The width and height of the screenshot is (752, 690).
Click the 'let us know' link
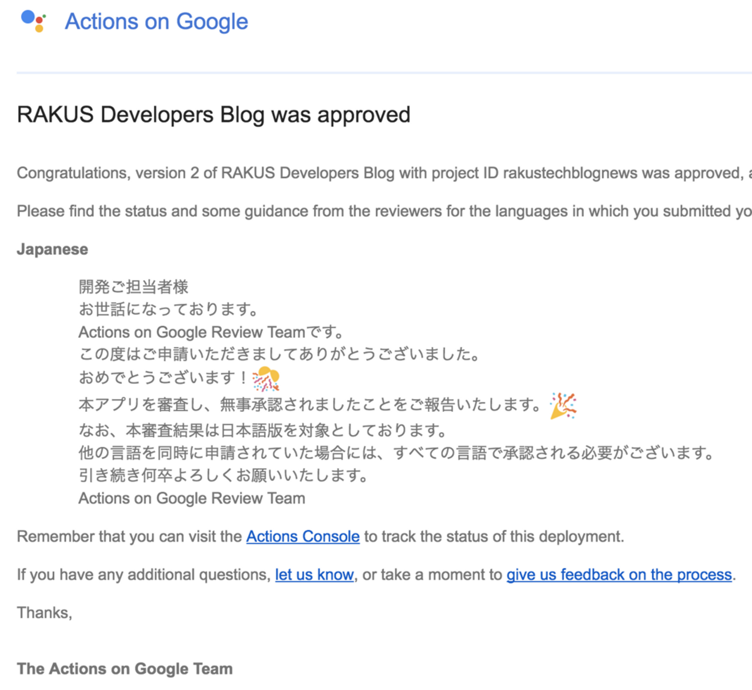314,575
